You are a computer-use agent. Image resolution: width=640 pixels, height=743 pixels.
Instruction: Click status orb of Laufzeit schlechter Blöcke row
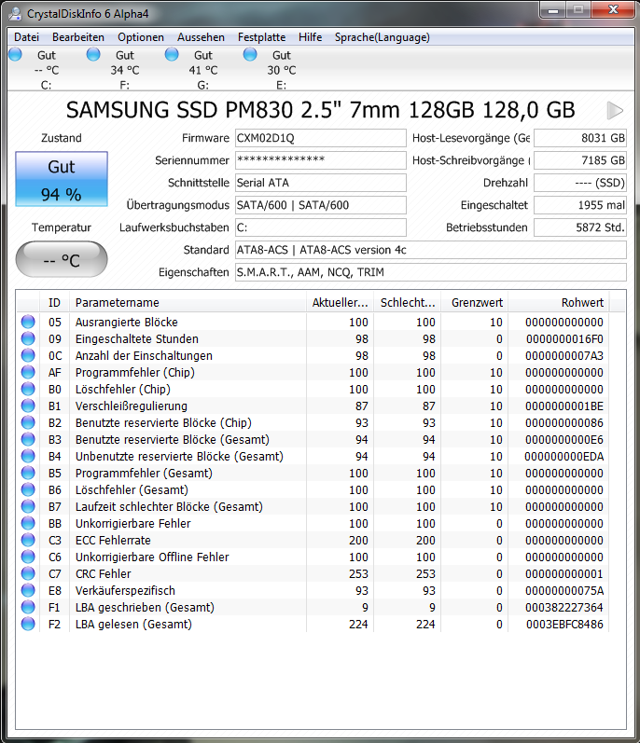point(28,506)
